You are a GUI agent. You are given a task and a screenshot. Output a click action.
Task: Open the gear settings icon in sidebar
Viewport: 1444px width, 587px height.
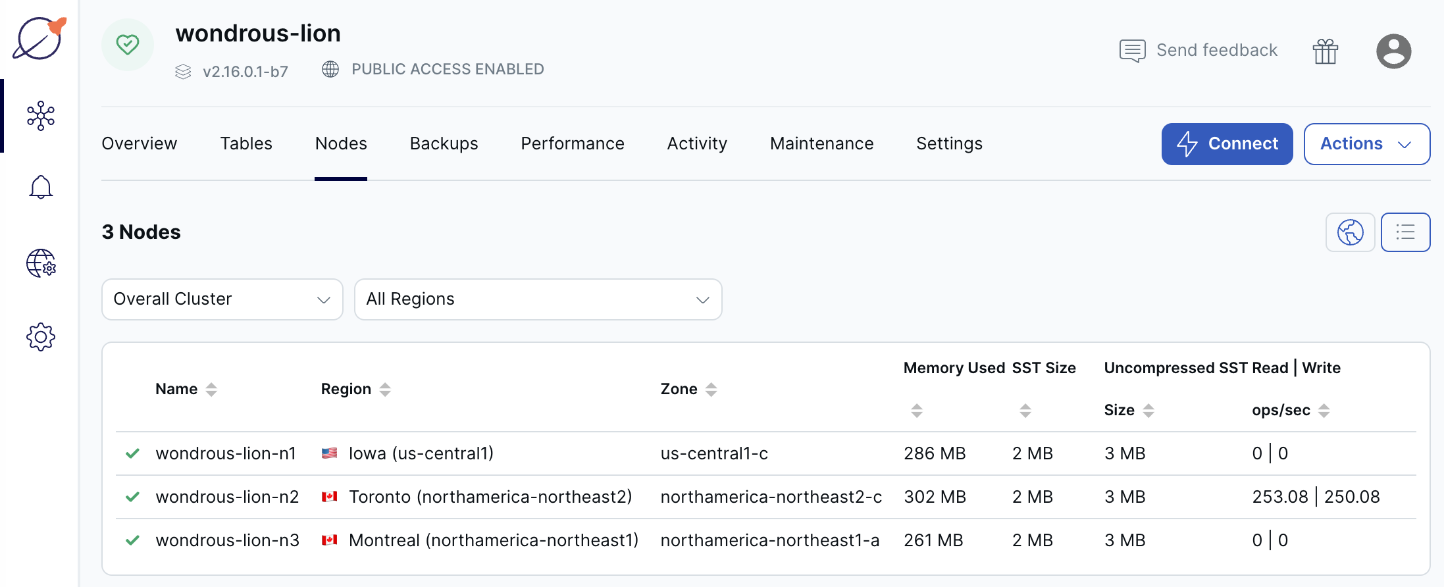tap(41, 337)
